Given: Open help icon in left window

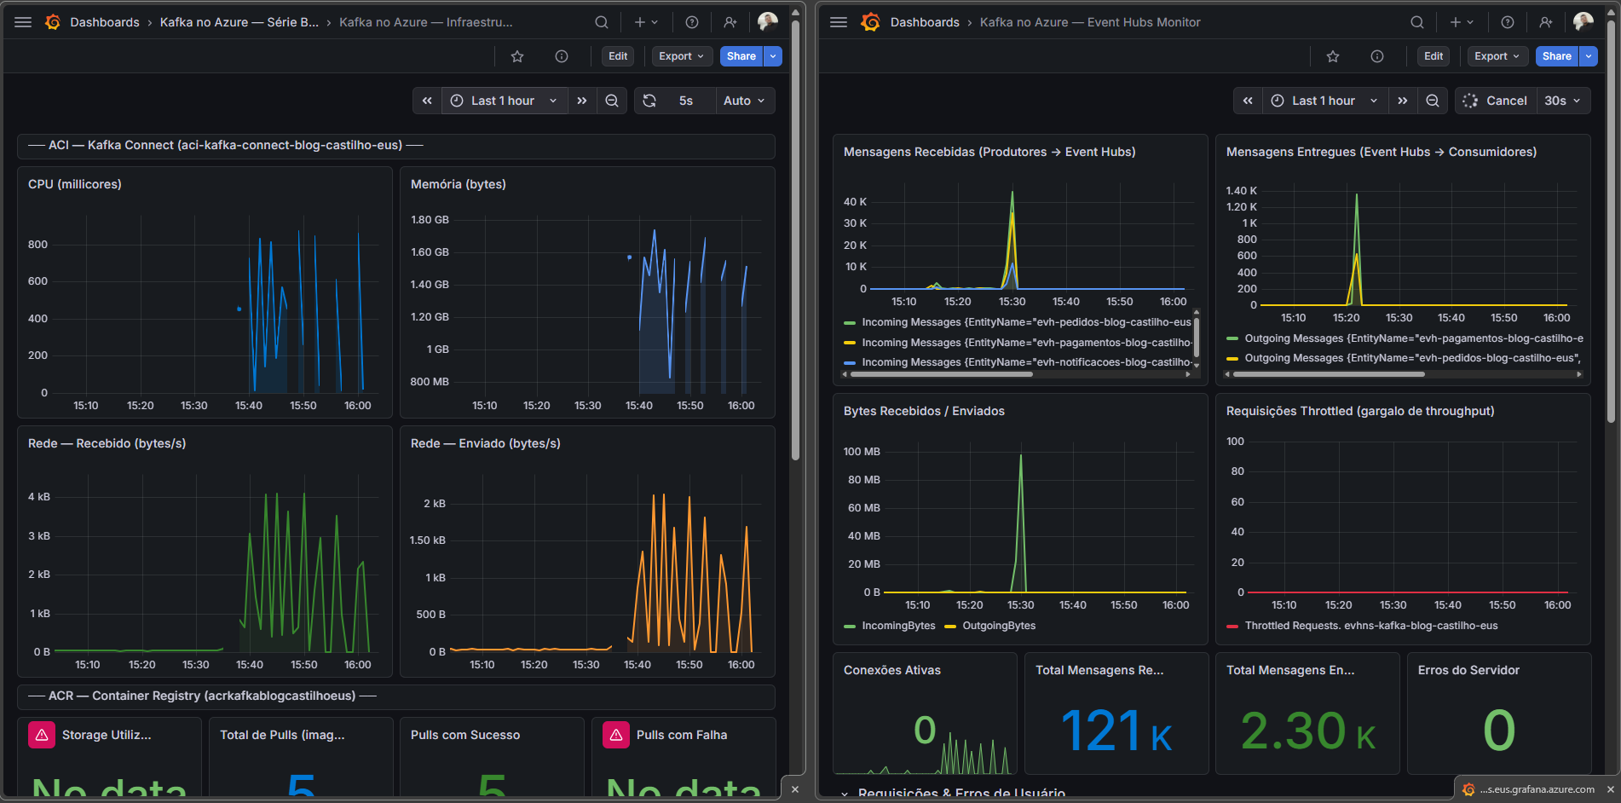Looking at the screenshot, I should click(692, 22).
